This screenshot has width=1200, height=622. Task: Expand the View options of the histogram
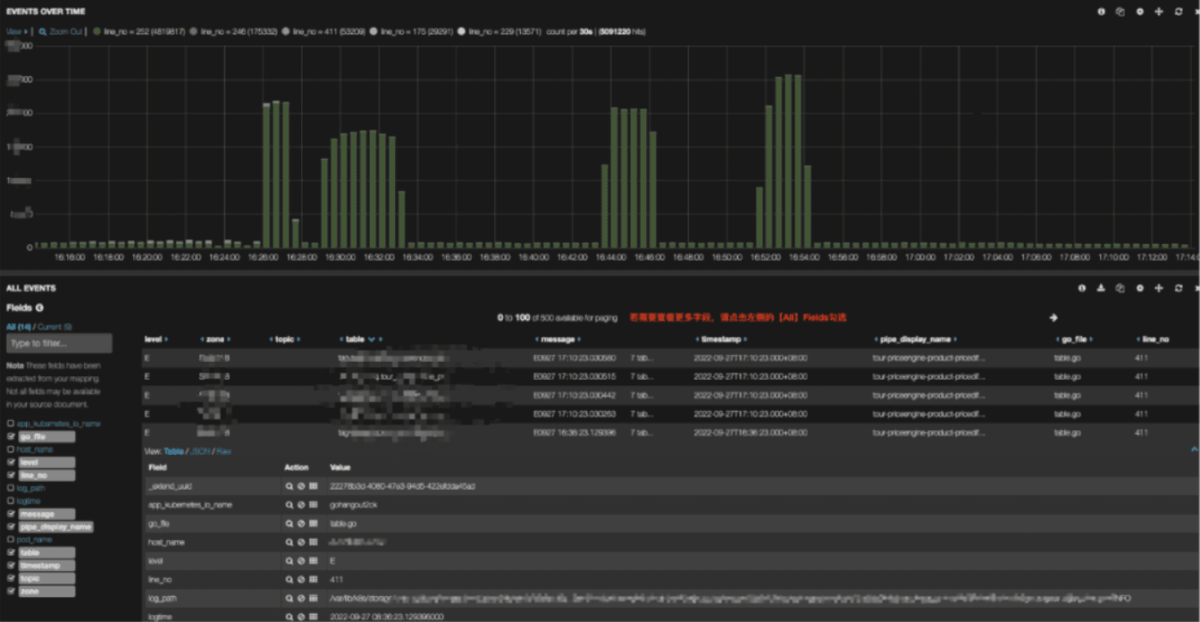(16, 31)
